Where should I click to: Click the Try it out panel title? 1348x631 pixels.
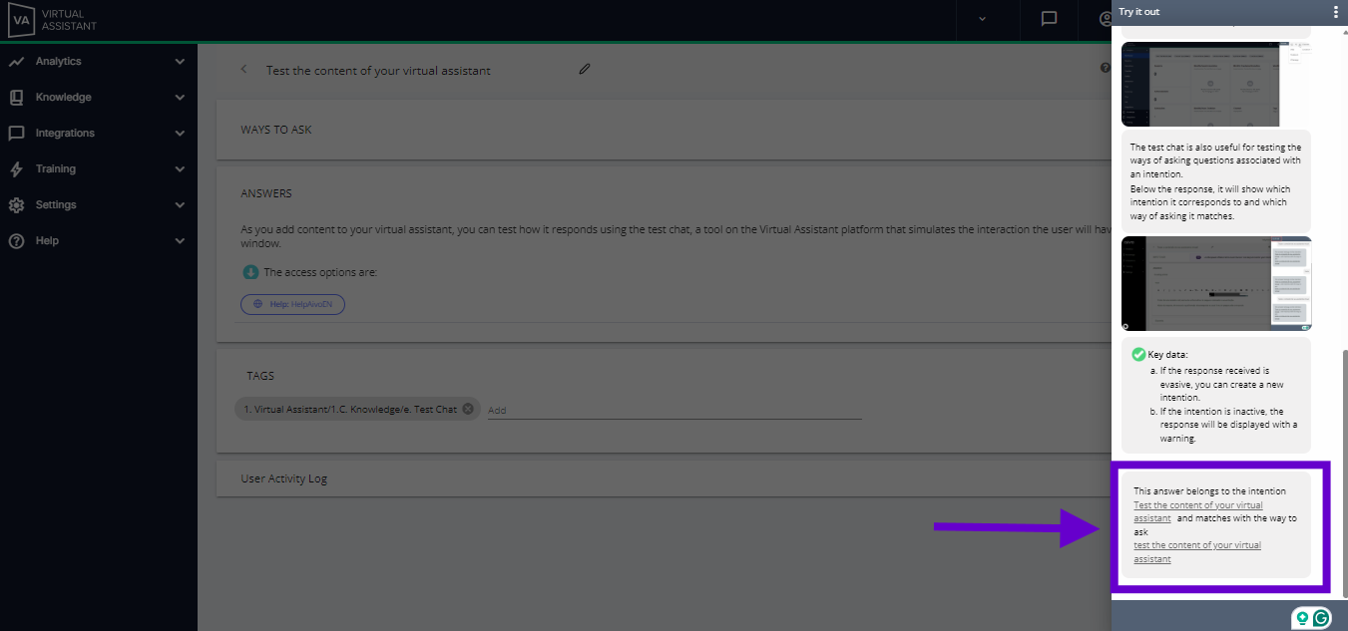pyautogui.click(x=1138, y=12)
